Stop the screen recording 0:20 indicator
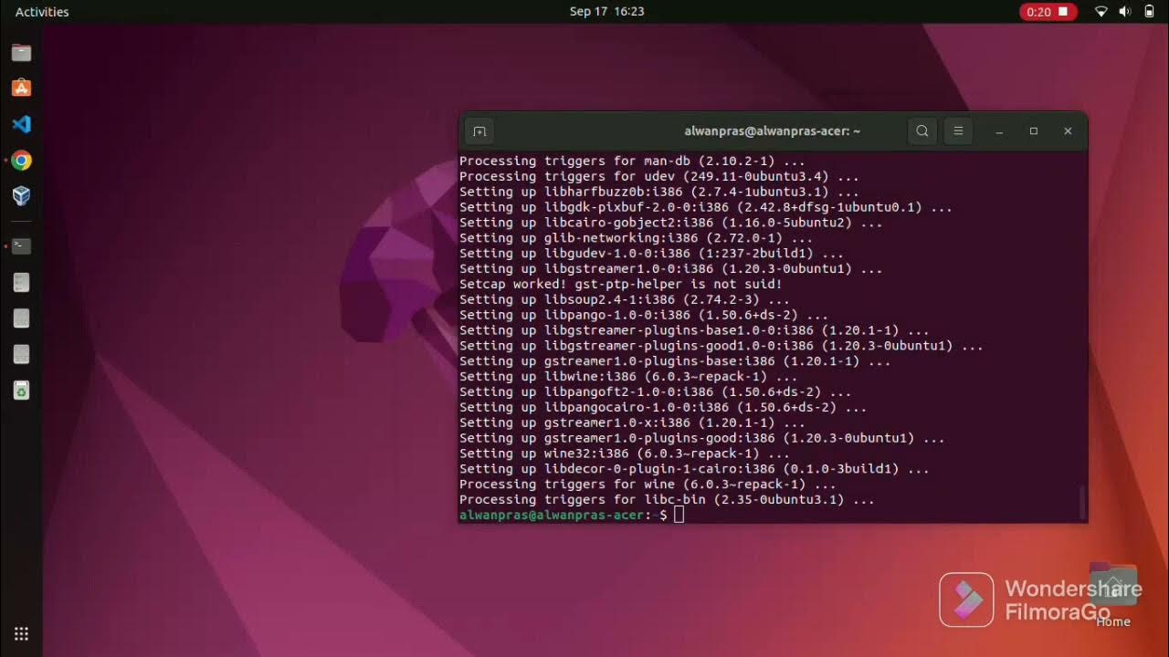 tap(1048, 12)
